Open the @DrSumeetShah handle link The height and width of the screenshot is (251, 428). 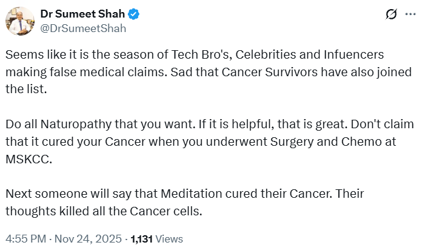coord(83,28)
